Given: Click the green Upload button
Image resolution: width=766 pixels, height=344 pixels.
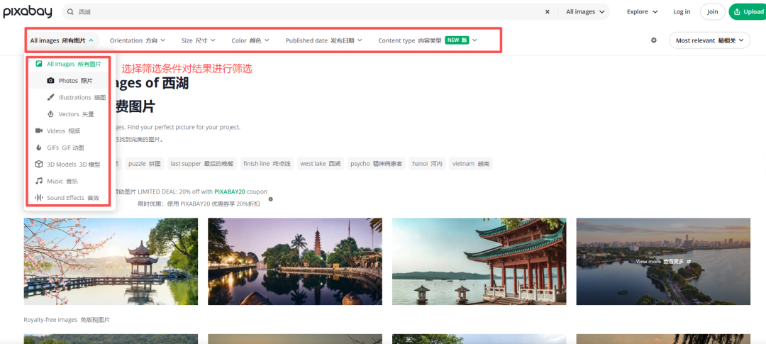Looking at the screenshot, I should [x=748, y=12].
